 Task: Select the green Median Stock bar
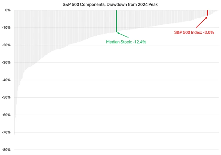[116, 21]
